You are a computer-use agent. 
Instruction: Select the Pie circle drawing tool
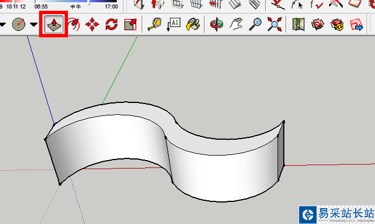click(x=19, y=24)
